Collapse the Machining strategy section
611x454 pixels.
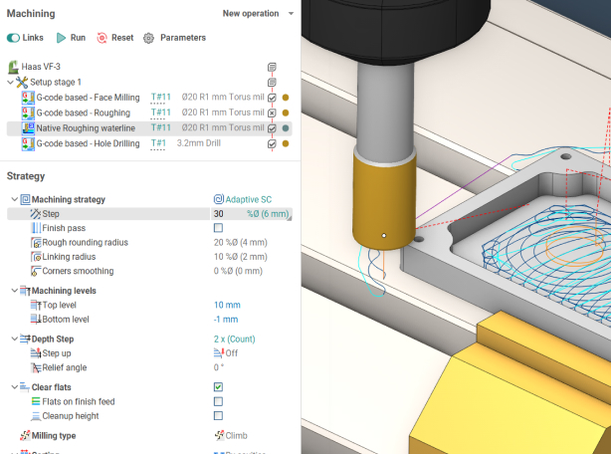(12, 200)
